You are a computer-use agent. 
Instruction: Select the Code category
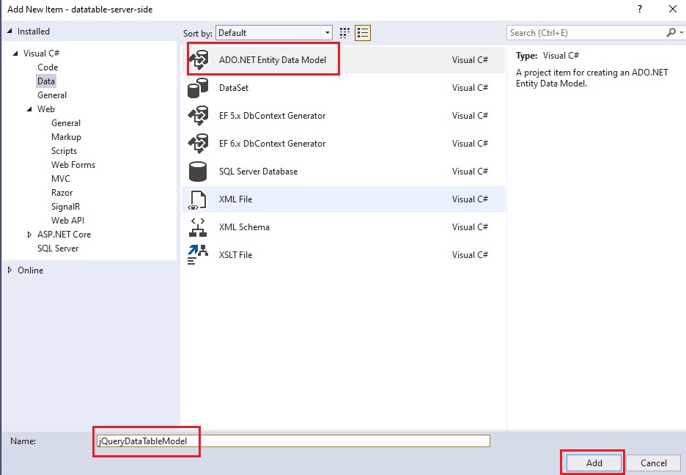pos(48,67)
